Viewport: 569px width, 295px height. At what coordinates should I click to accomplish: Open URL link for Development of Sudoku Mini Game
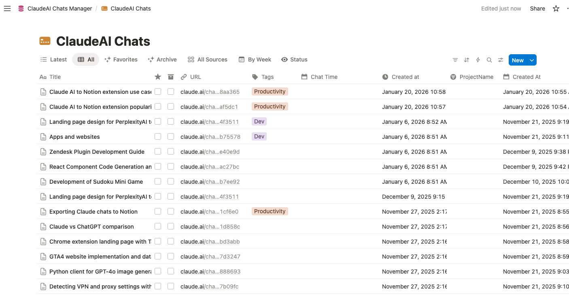tap(210, 182)
